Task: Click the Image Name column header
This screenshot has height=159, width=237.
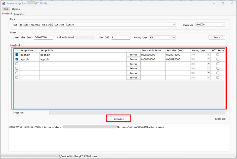Action: point(29,50)
